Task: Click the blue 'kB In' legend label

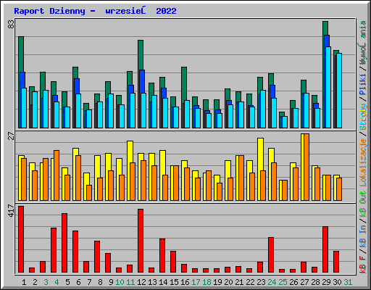Action: [363, 236]
